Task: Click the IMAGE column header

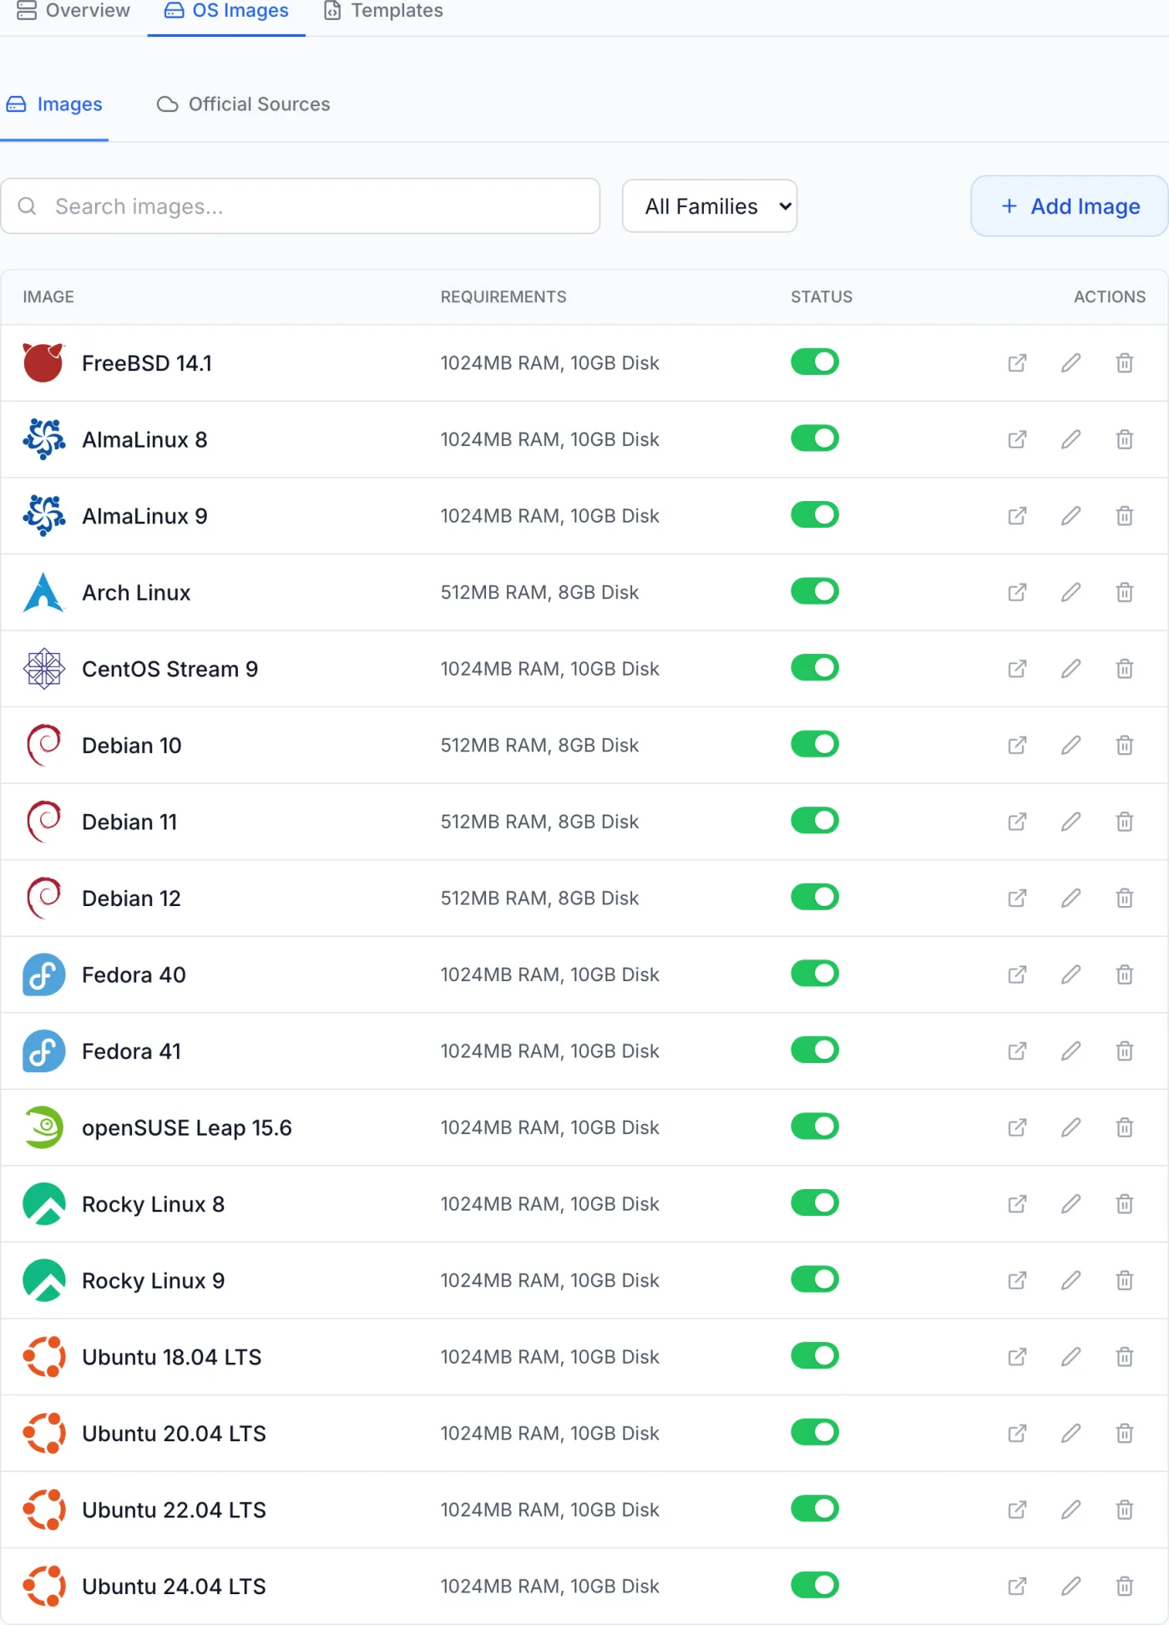Action: tap(48, 297)
